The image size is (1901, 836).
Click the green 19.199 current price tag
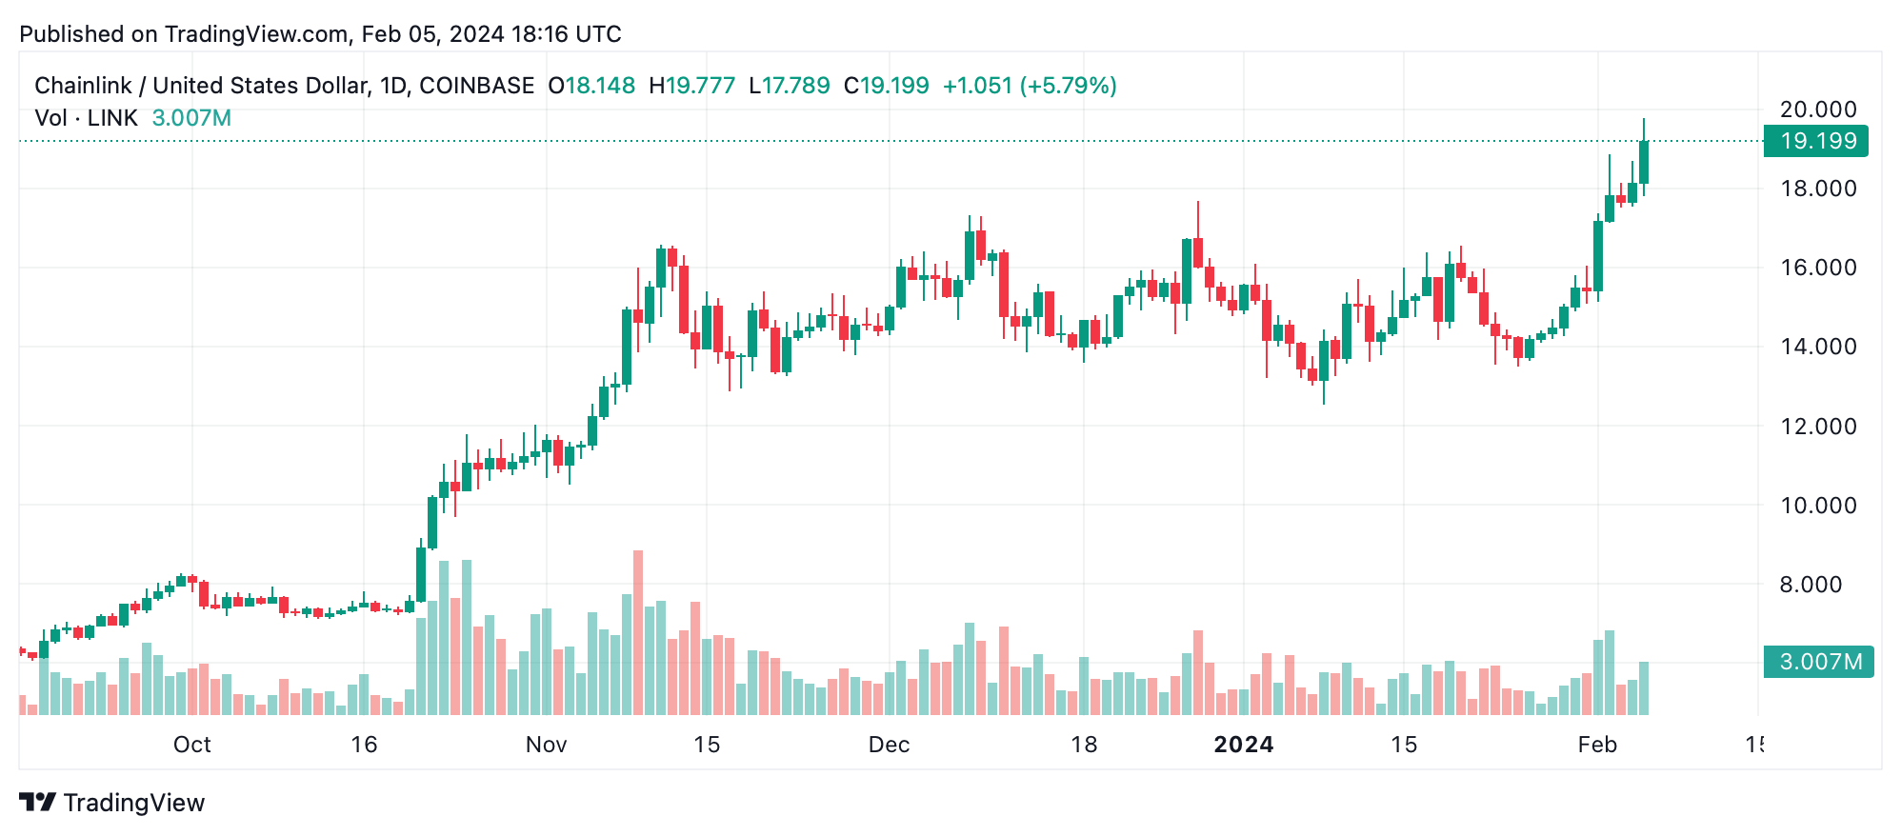point(1816,141)
